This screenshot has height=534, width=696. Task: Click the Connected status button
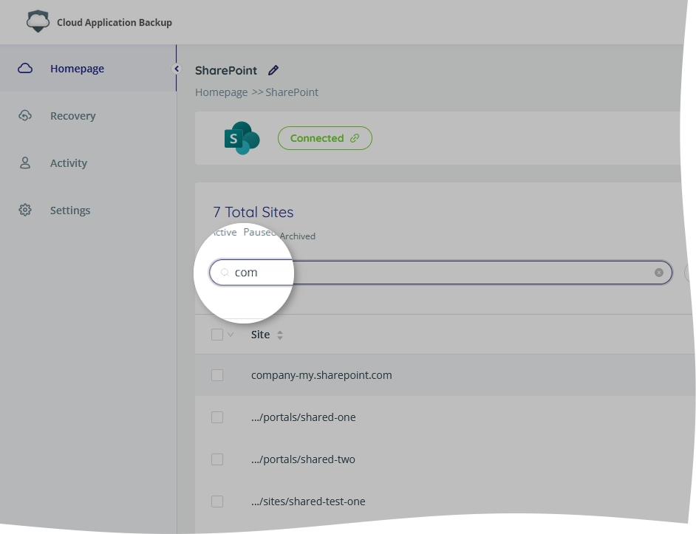point(325,138)
